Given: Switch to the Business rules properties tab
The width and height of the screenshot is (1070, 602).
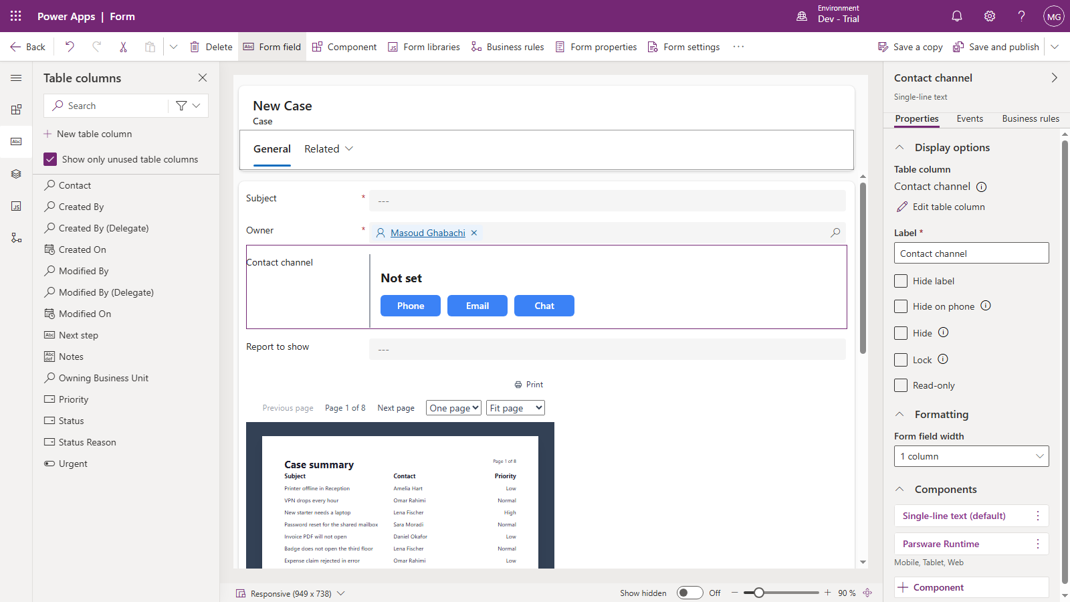Looking at the screenshot, I should point(1031,118).
